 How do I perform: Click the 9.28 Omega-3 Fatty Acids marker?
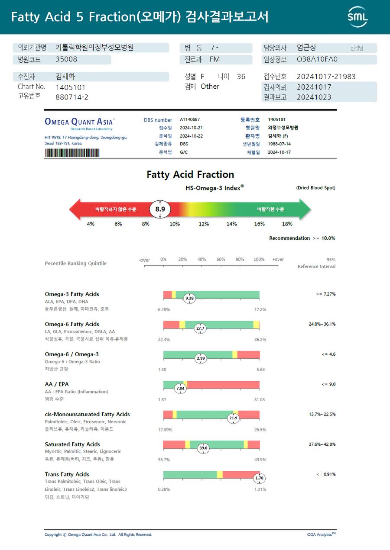189,298
